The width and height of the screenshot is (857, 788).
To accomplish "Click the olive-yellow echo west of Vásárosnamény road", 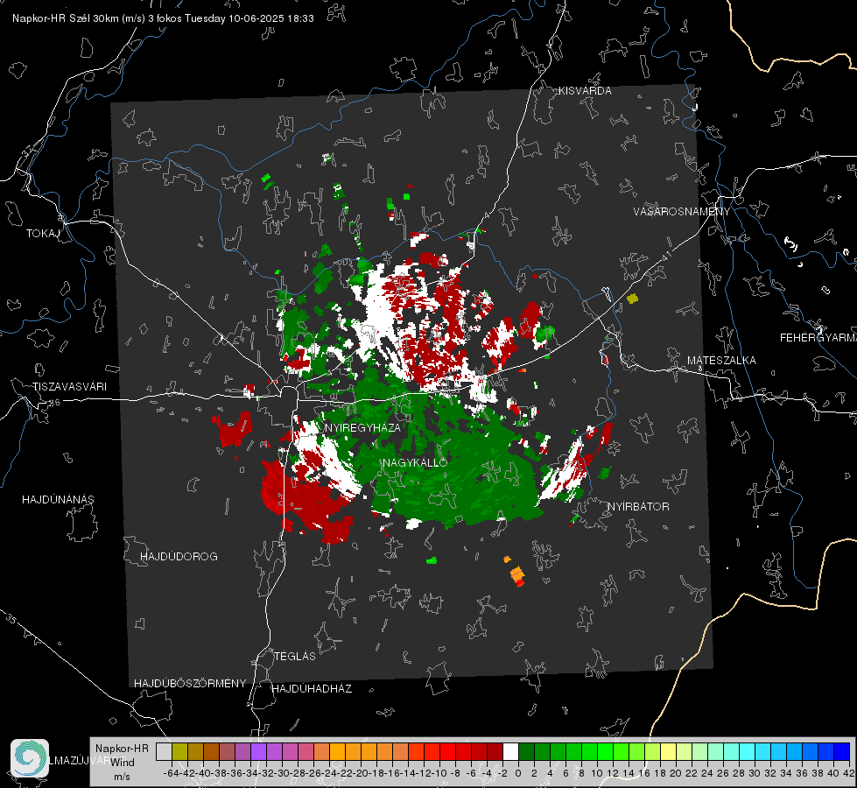I will pyautogui.click(x=632, y=299).
